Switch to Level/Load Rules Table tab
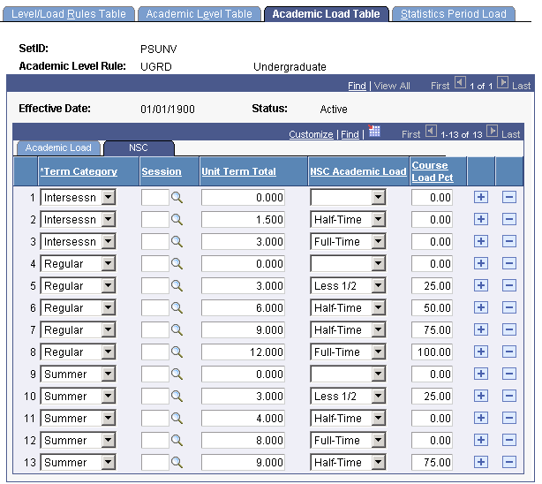The width and height of the screenshot is (542, 484). 69,14
